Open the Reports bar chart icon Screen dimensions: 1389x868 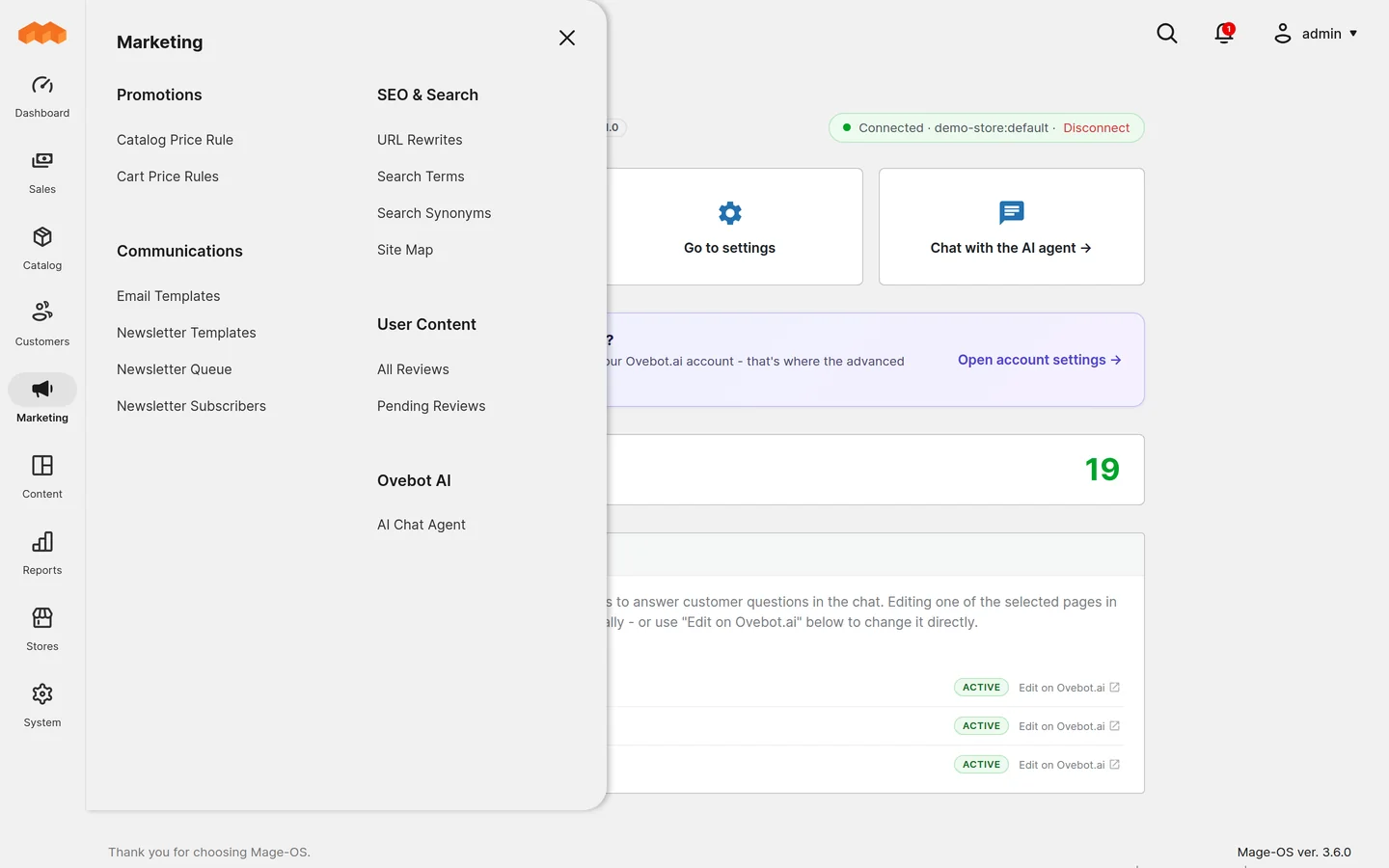coord(42,542)
